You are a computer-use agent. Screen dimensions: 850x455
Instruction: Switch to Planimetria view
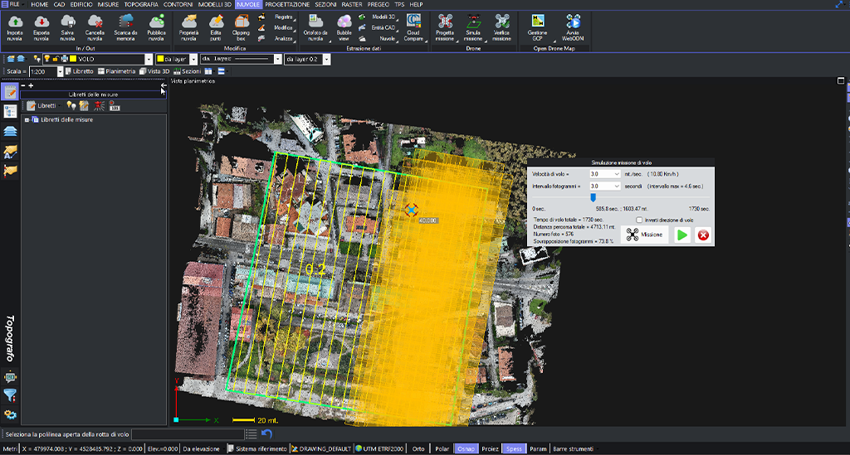116,71
